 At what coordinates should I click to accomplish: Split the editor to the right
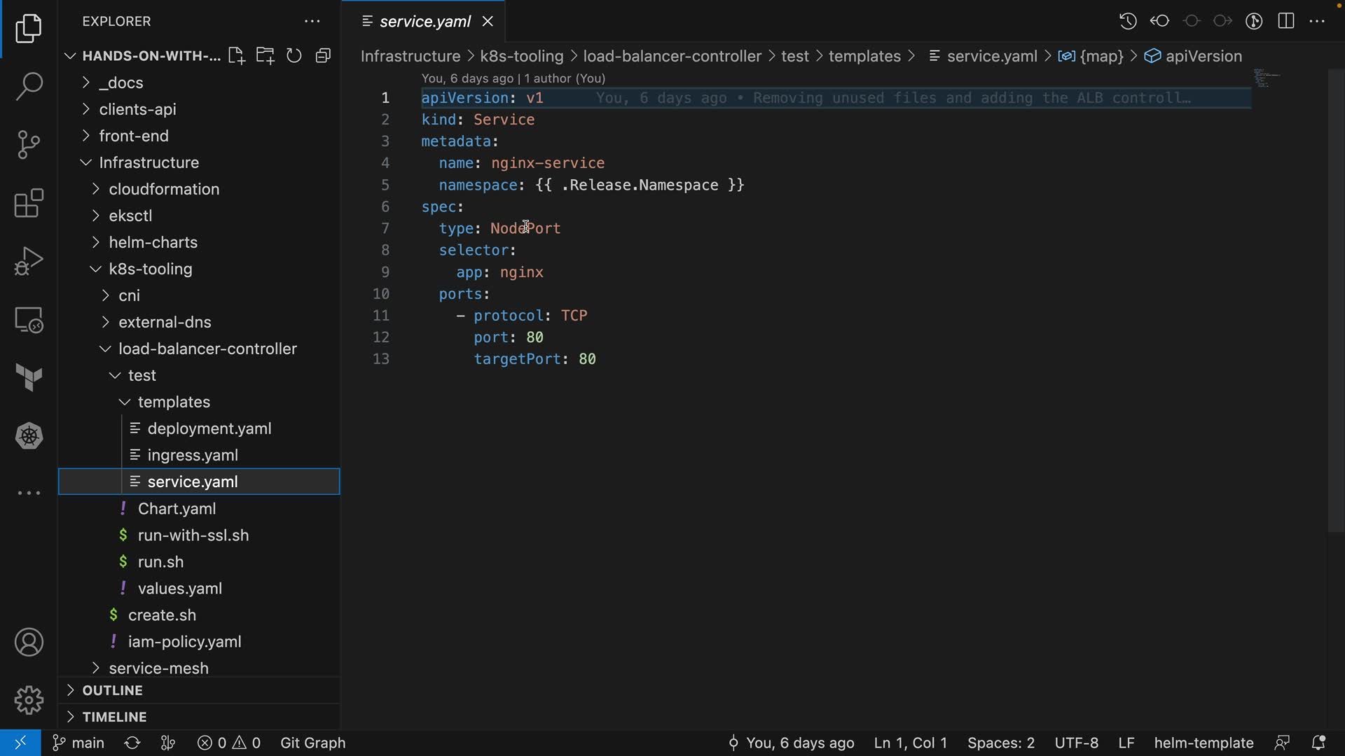click(1286, 21)
